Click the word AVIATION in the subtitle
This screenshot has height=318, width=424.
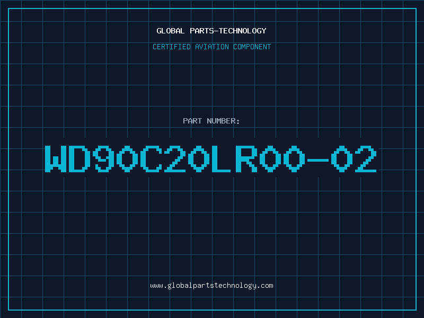(211, 47)
